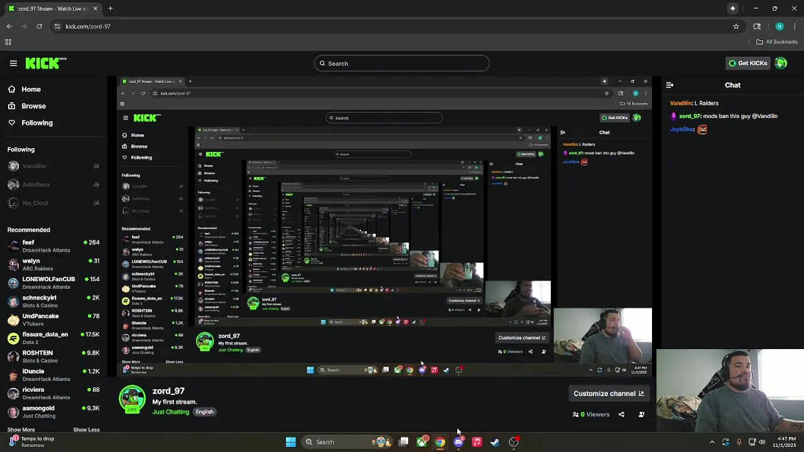The image size is (804, 452).
Task: Collapse recommended list with Show Less in main sidebar
Action: [87, 430]
